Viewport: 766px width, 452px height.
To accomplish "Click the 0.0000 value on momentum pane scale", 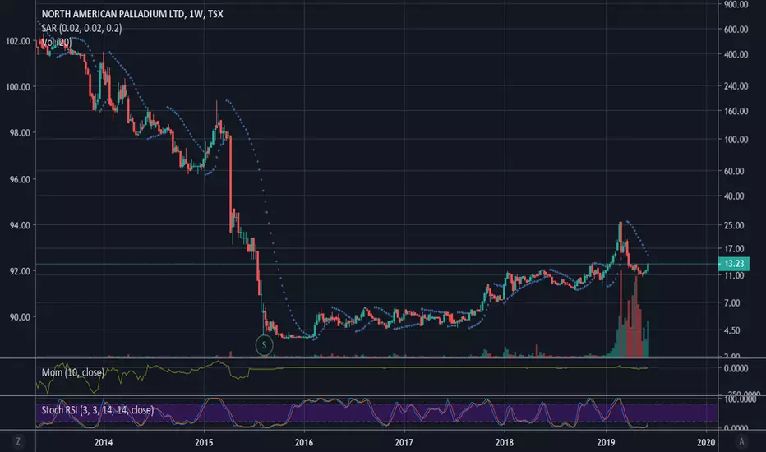I will (x=736, y=368).
